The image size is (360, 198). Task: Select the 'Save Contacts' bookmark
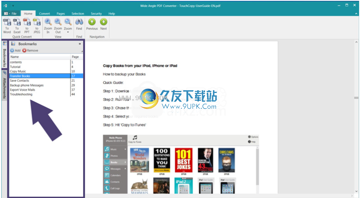[19, 80]
